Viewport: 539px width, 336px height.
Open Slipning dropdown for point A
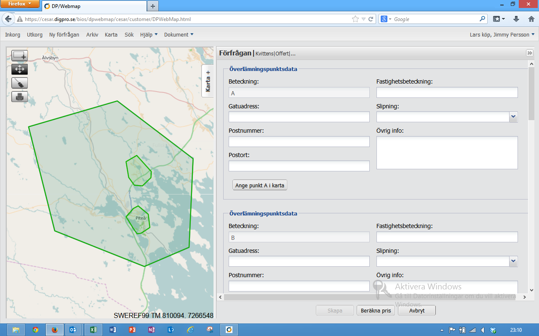point(513,117)
